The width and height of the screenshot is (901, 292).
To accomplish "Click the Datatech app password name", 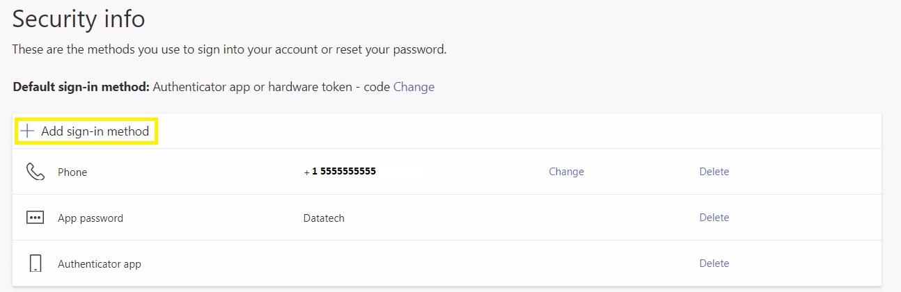I will (x=324, y=218).
